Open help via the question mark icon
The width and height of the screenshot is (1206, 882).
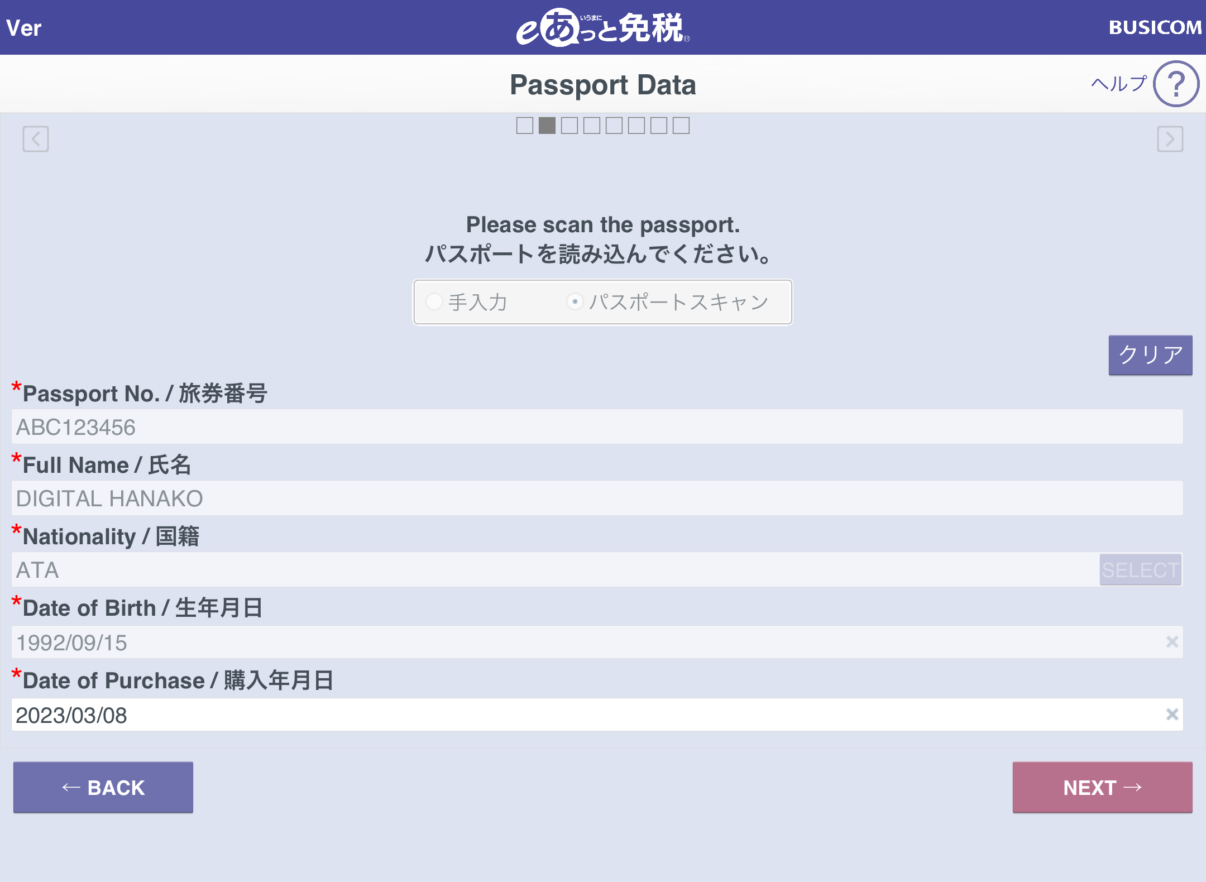(1176, 84)
